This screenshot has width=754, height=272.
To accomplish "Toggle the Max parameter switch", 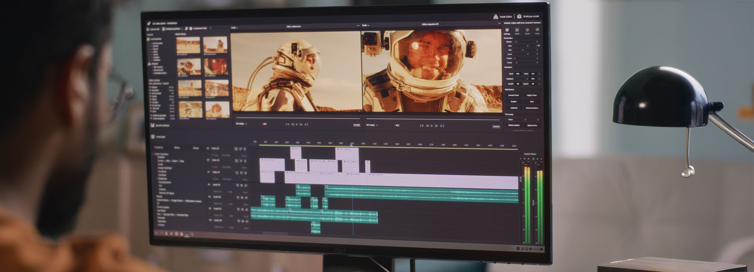I will [538, 46].
